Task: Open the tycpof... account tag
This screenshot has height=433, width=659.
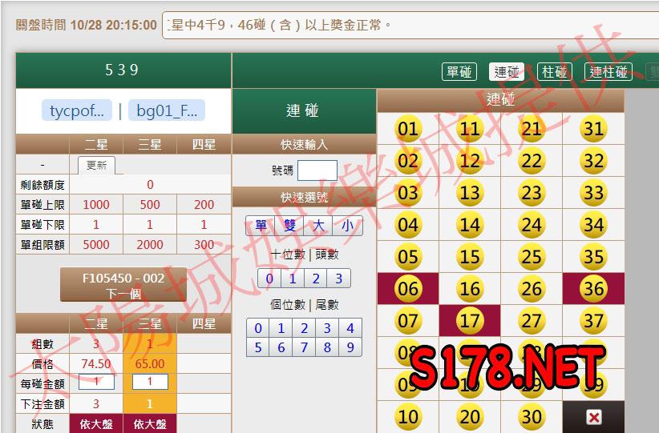Action: coord(77,110)
